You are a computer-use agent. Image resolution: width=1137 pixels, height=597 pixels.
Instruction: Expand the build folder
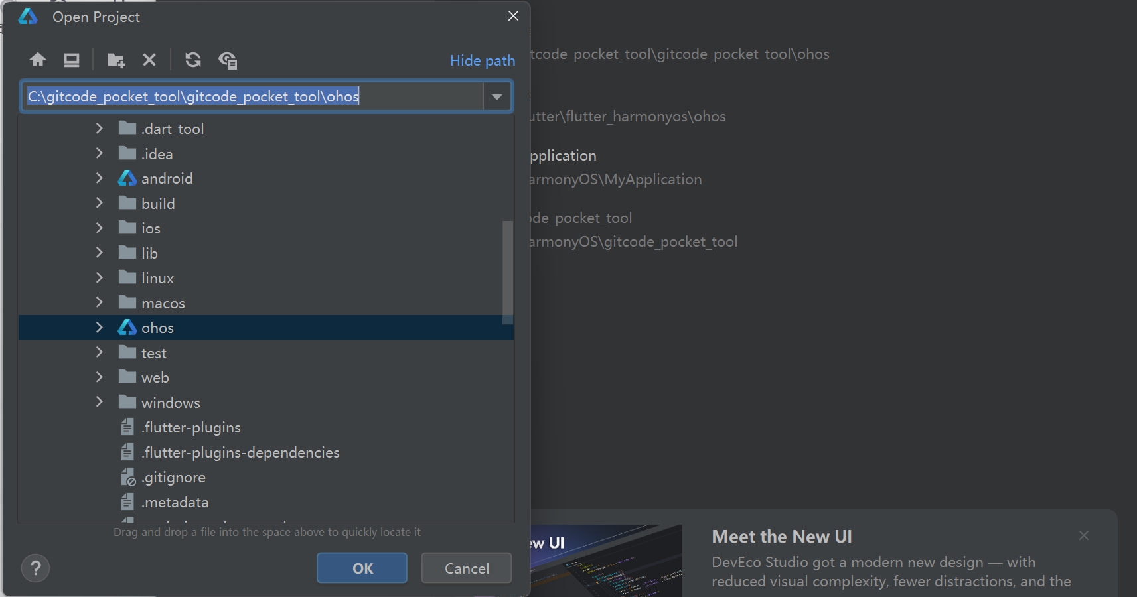100,203
